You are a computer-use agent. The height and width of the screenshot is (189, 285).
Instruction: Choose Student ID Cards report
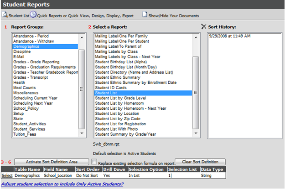point(143,88)
